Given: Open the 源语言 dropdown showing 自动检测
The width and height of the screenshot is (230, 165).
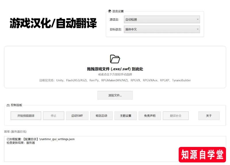Looking at the screenshot, I should 162,19.
